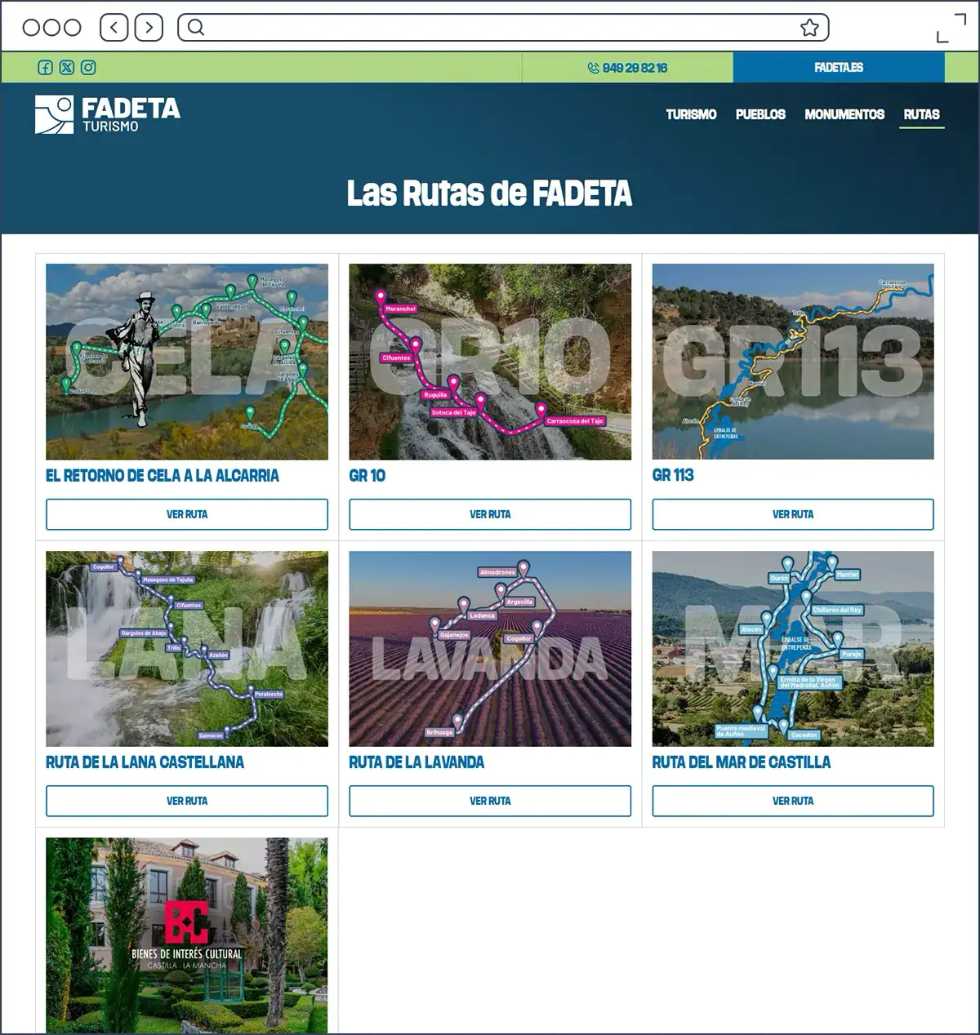Open the Bienes de Interés Cultural image
This screenshot has width=980, height=1035.
(x=187, y=935)
